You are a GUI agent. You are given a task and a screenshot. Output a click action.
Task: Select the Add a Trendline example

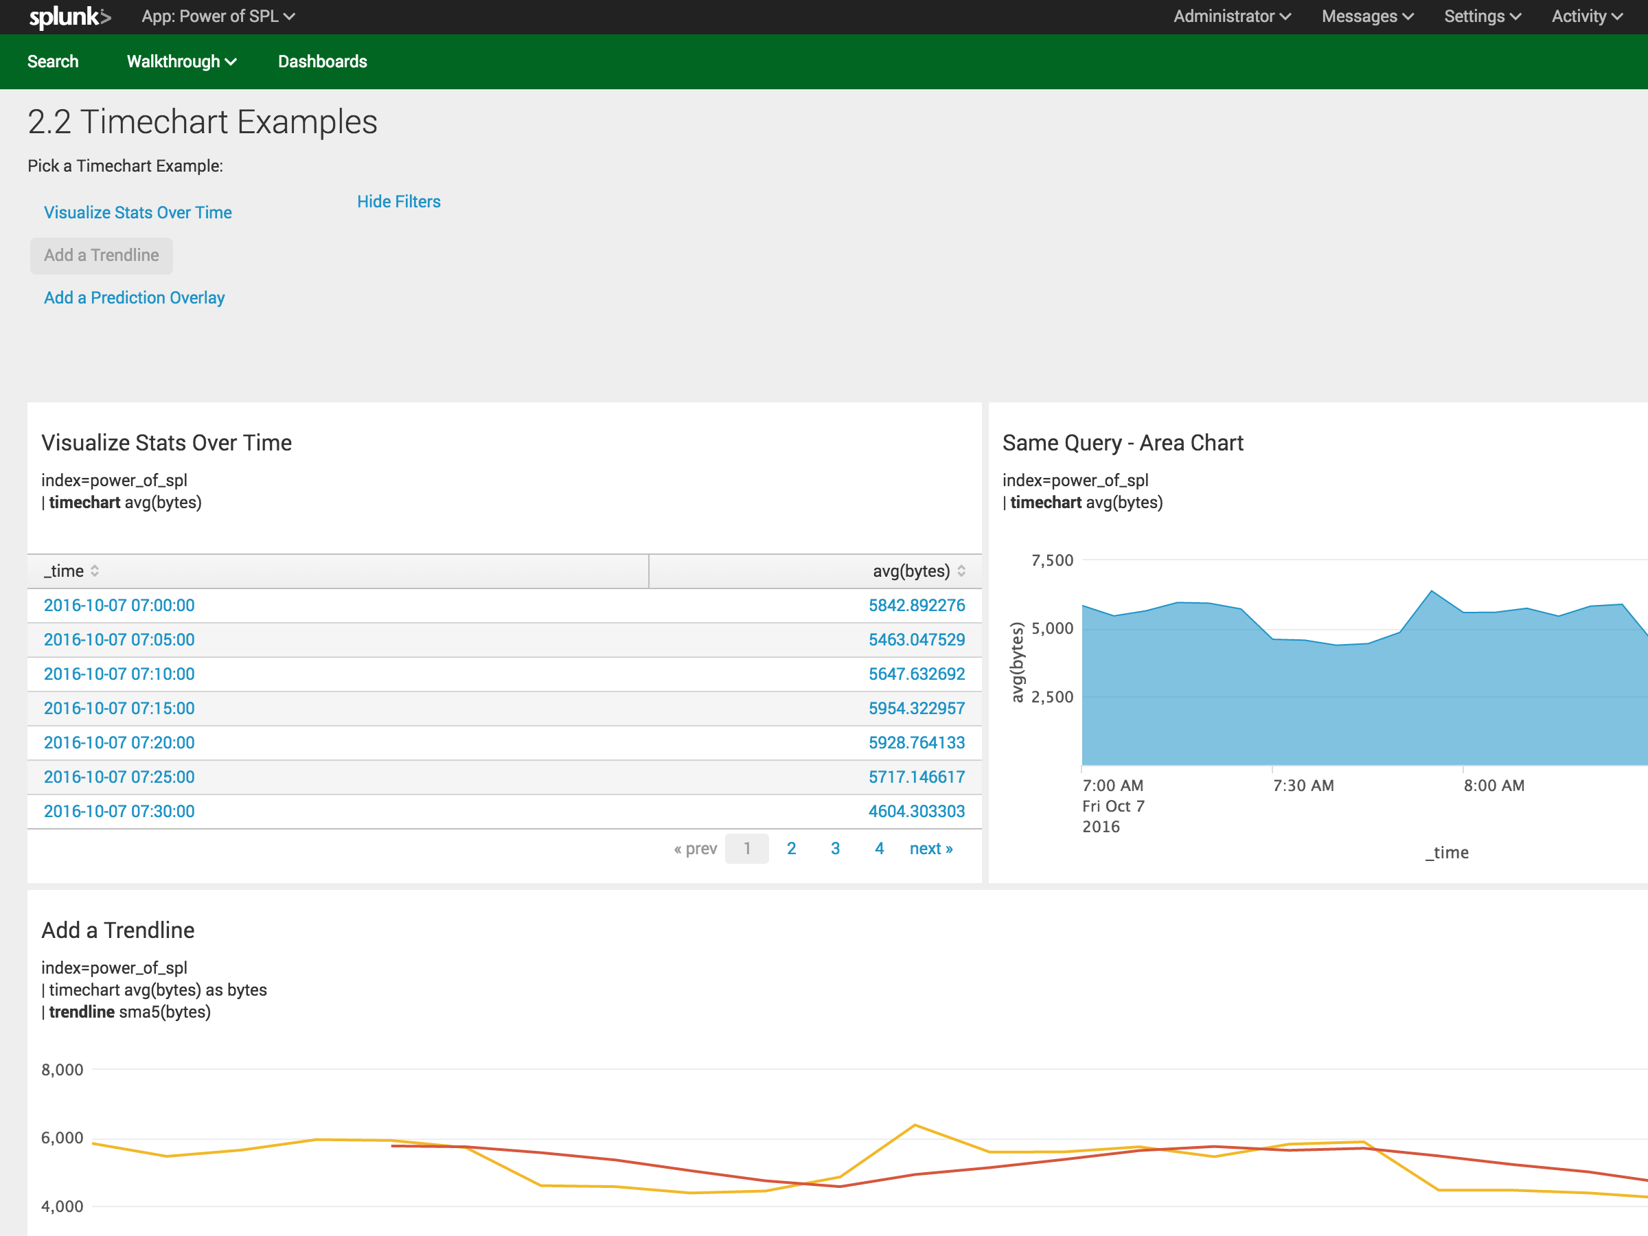tap(102, 255)
